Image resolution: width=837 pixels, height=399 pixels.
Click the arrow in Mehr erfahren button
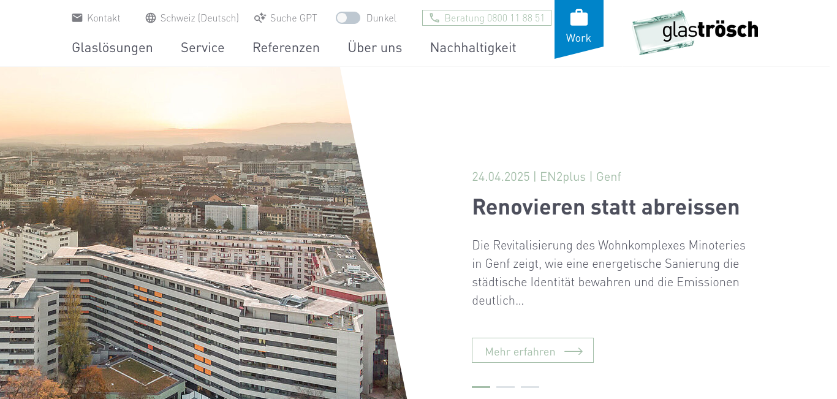tap(574, 351)
